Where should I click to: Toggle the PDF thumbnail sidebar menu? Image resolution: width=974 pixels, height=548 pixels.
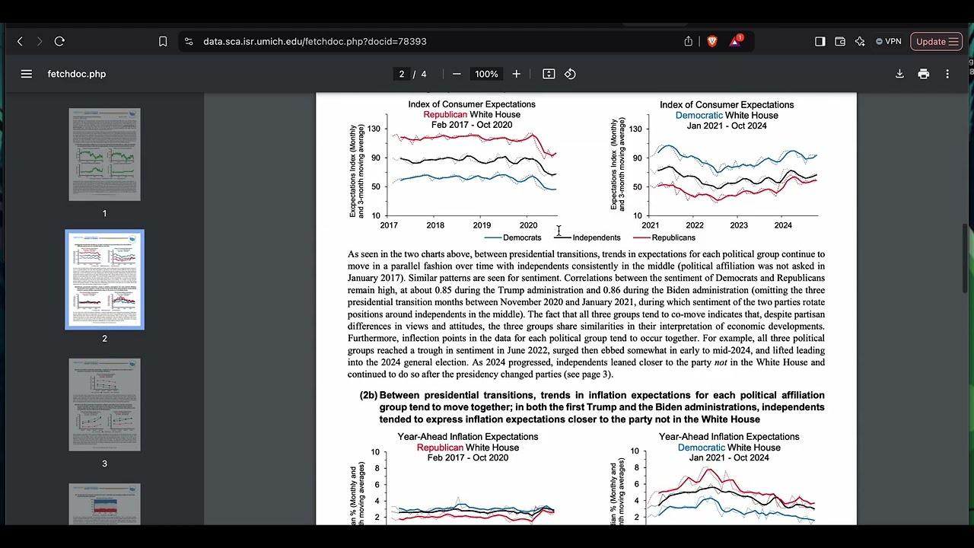[x=27, y=74]
